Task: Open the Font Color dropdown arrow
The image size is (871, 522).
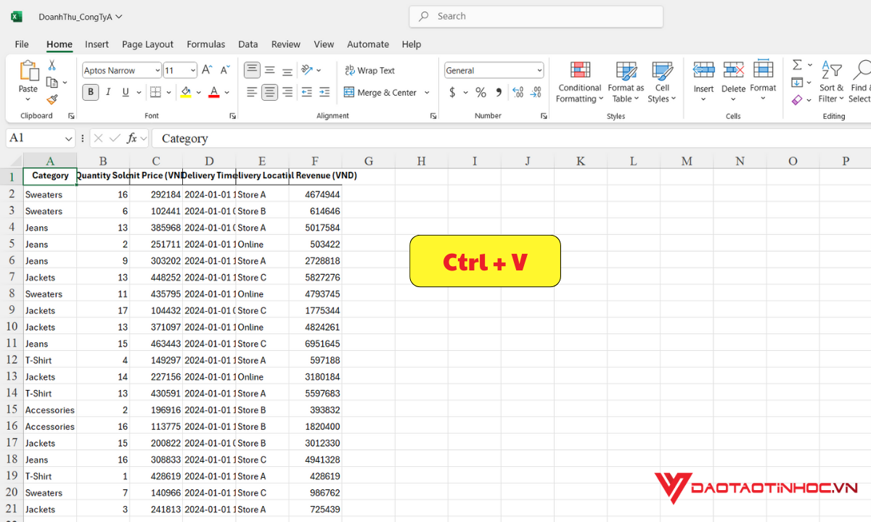Action: click(227, 92)
